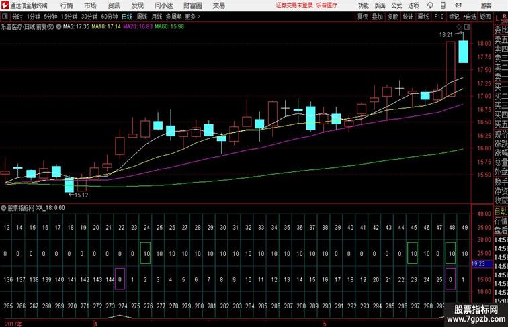Click the 股票指标网 XA_18: 0.00 indicator title
The image size is (508, 327).
pos(36,208)
